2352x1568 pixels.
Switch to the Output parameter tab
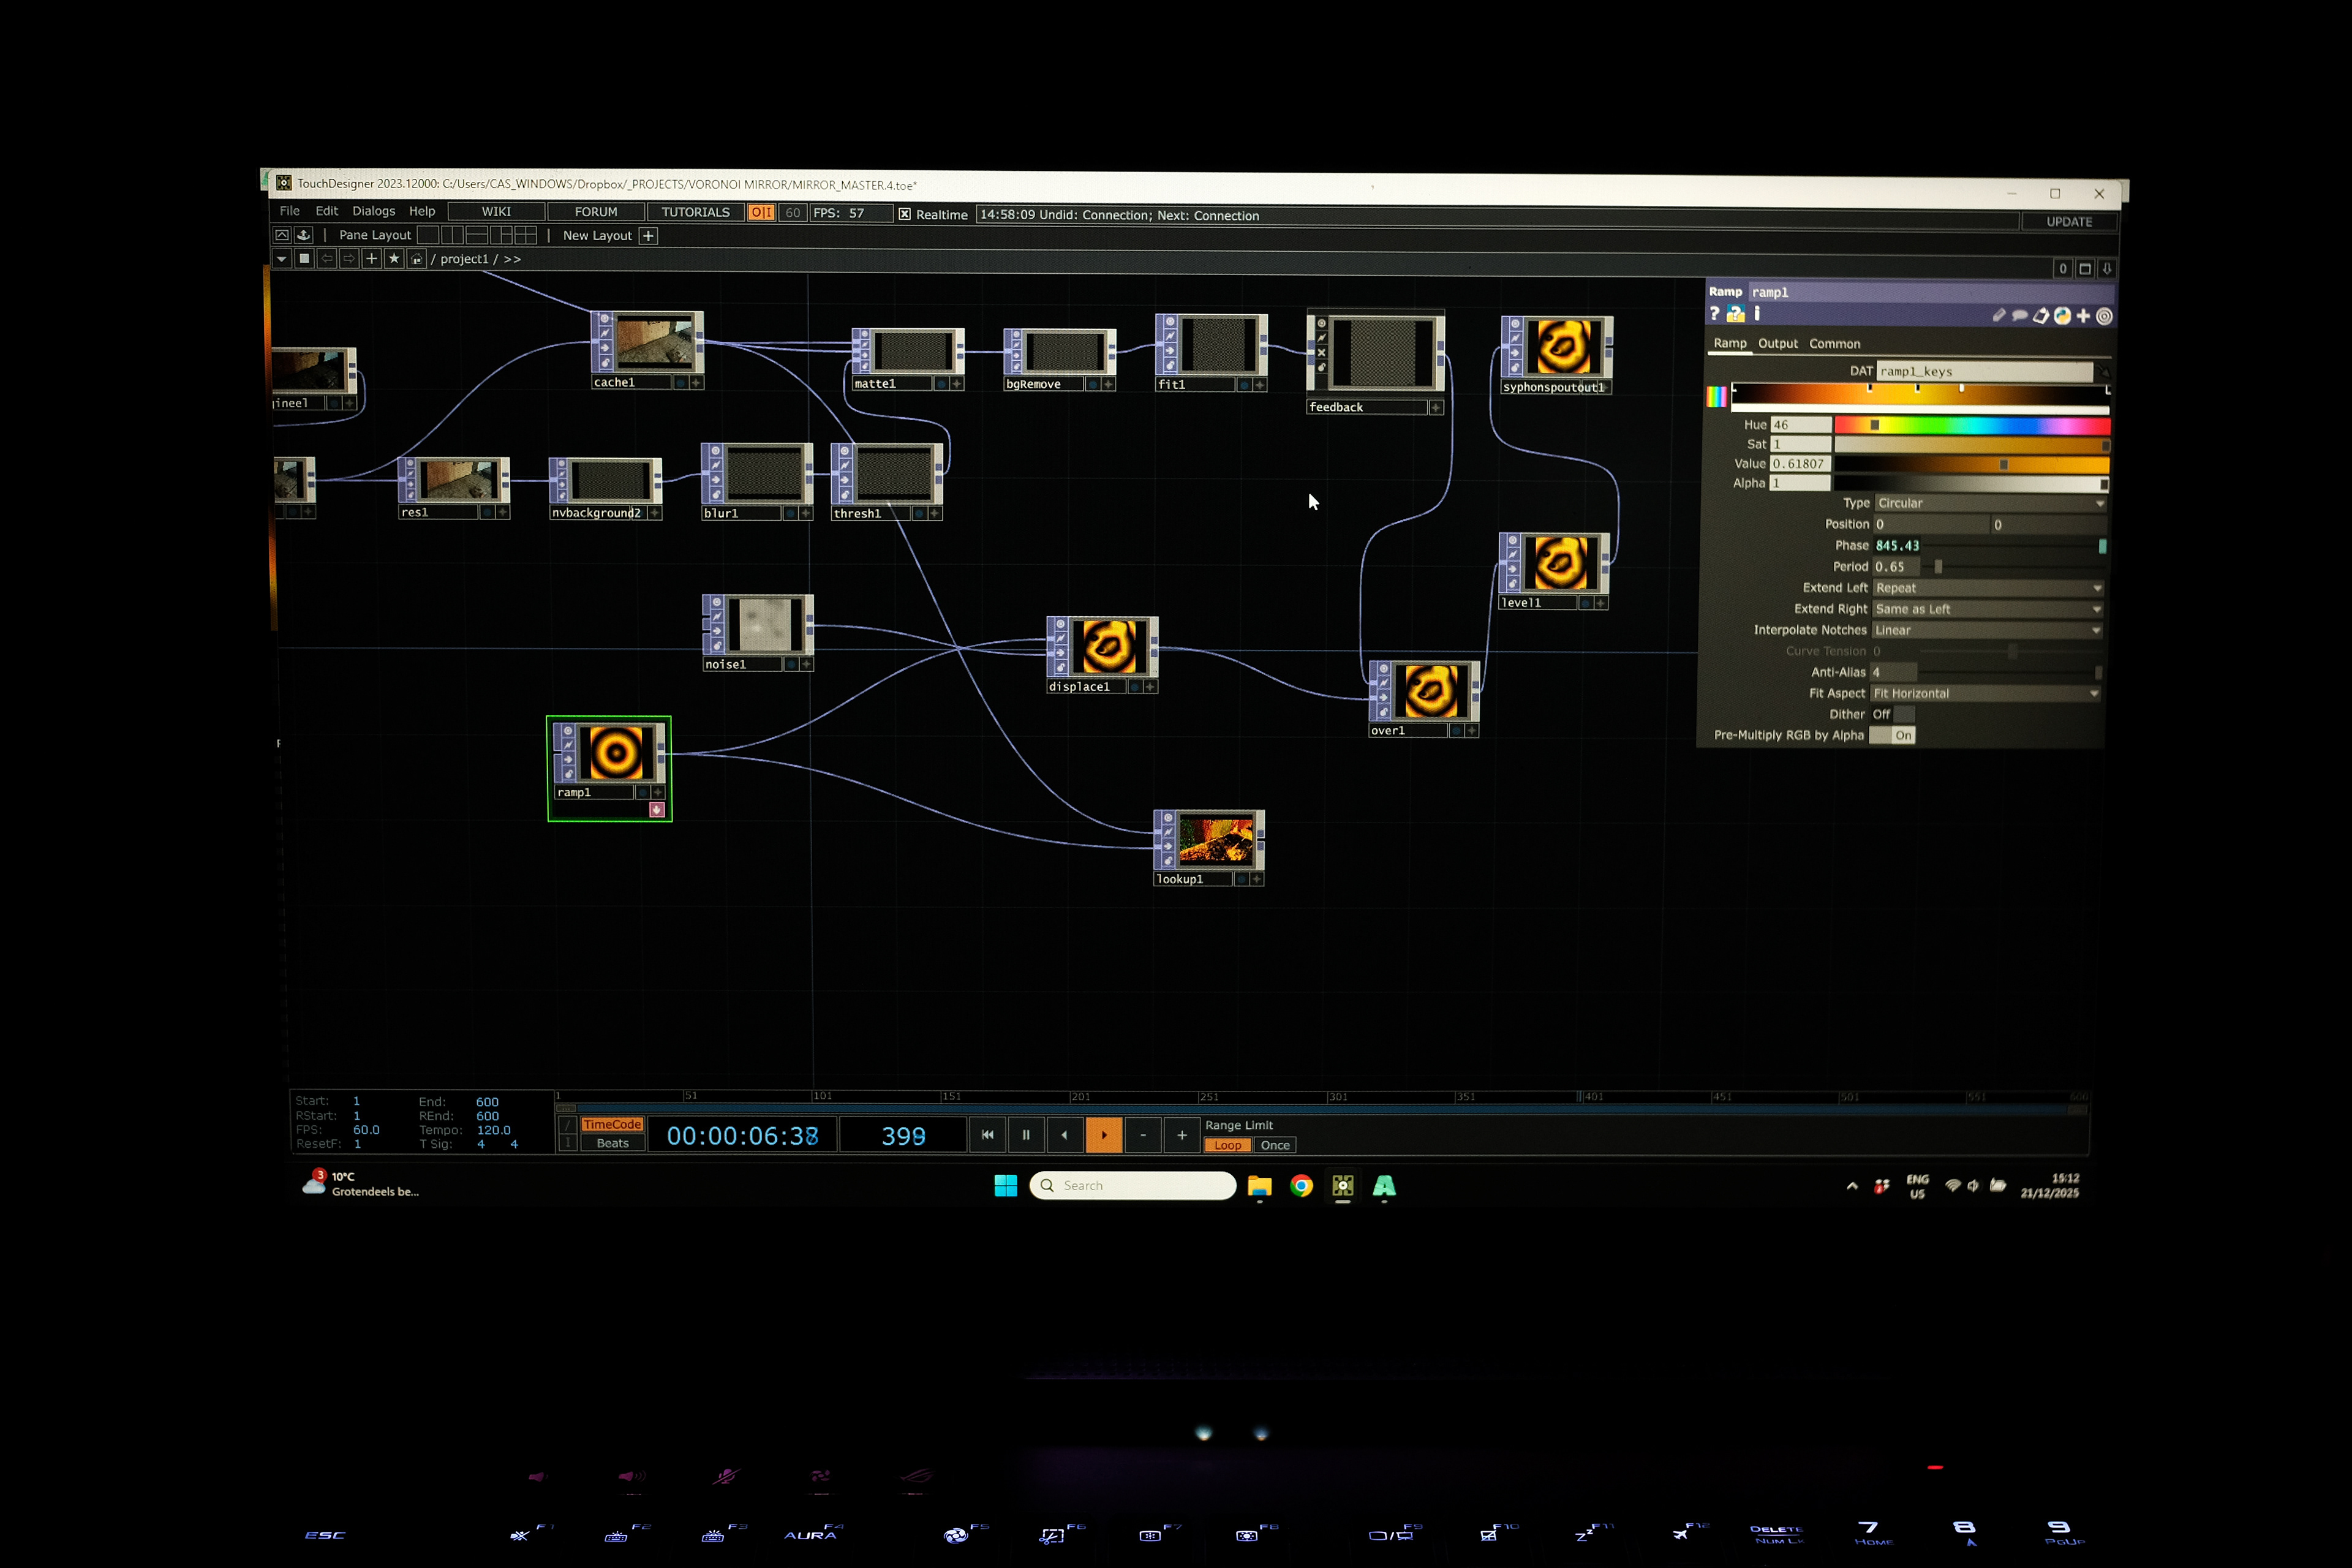[x=1777, y=343]
